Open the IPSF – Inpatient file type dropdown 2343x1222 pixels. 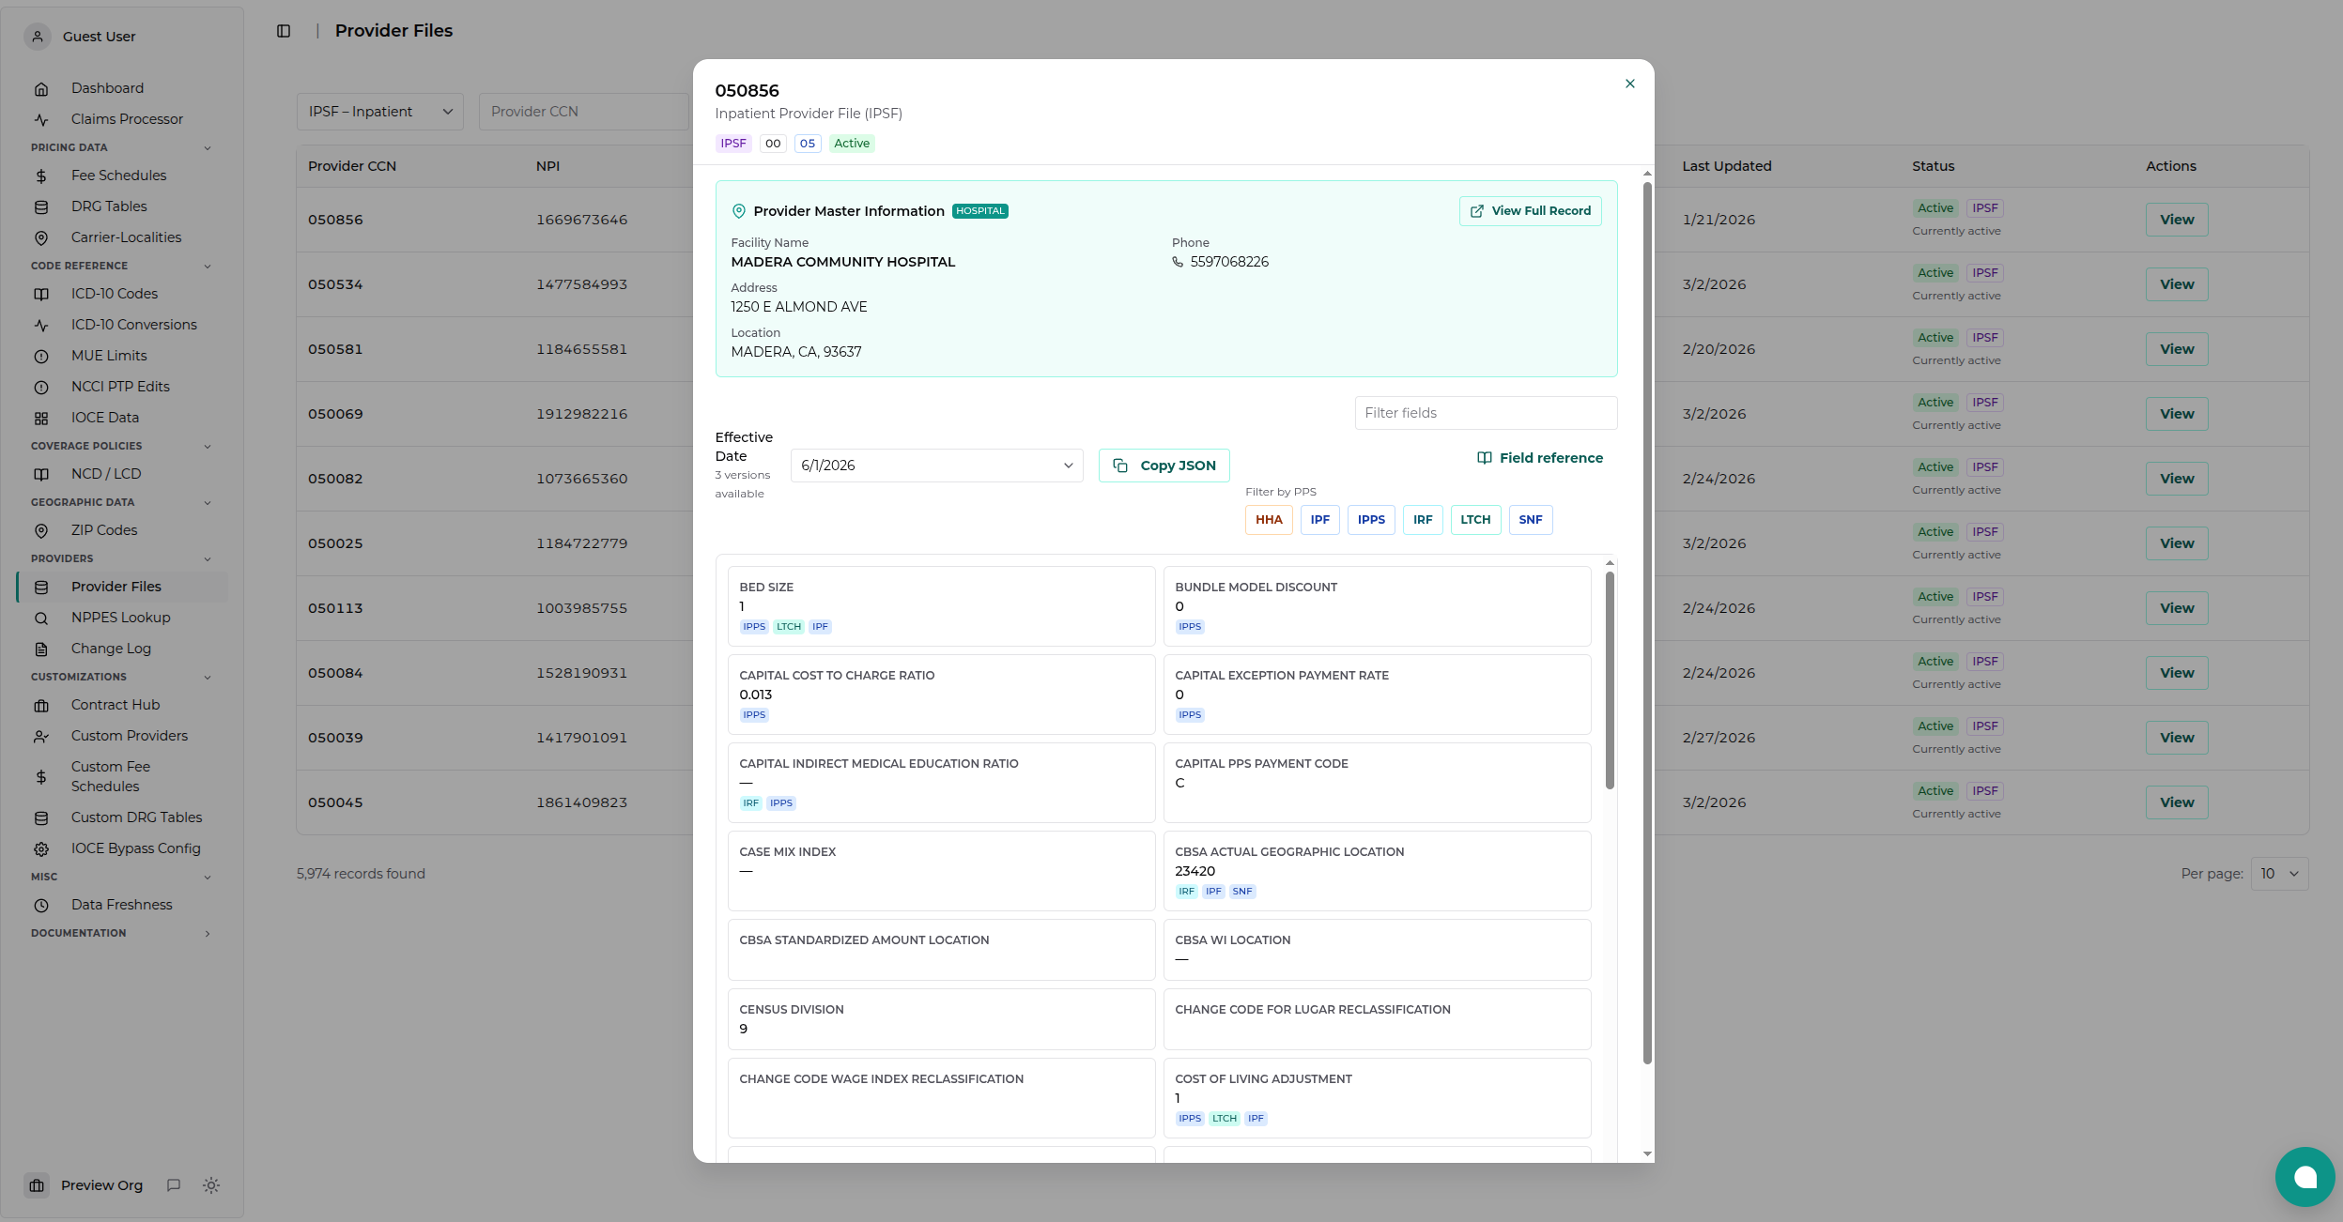pos(380,112)
